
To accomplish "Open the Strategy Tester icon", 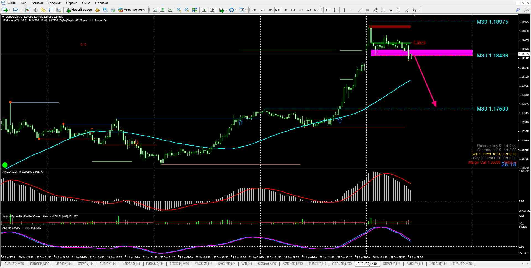I will pos(59,10).
